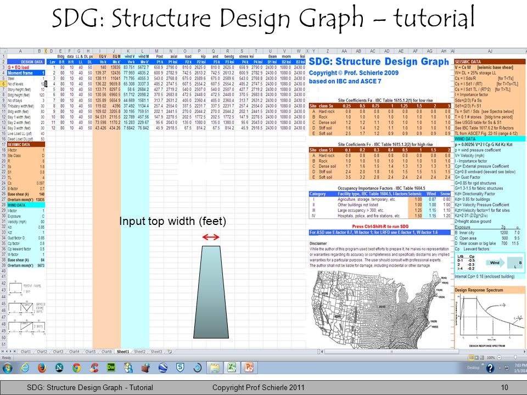The width and height of the screenshot is (527, 395).
Task: Click 'Ready' status bar indicator
Action: click(x=7, y=358)
